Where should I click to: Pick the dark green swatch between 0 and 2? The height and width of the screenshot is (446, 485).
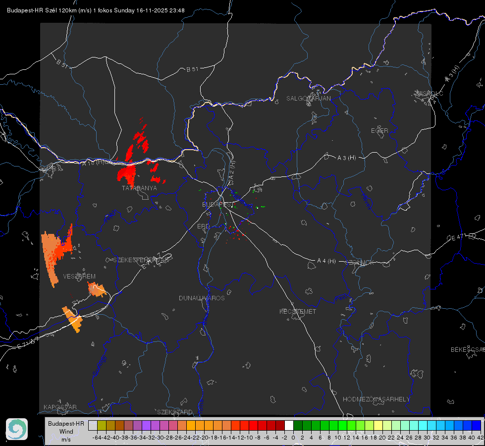tap(298, 426)
